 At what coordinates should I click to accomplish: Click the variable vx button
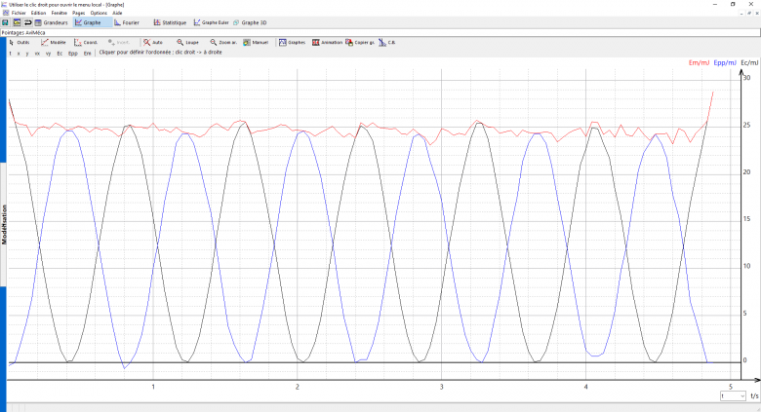37,54
